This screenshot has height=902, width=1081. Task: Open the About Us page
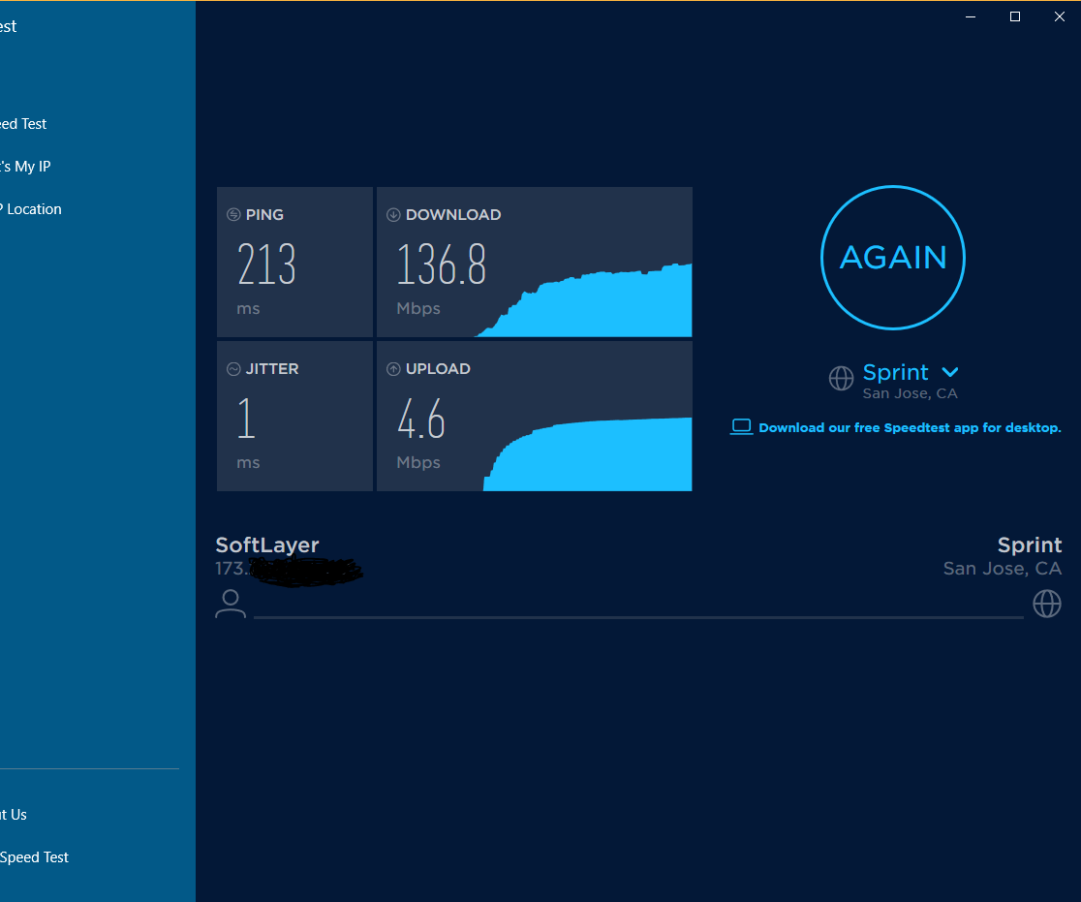tap(14, 815)
